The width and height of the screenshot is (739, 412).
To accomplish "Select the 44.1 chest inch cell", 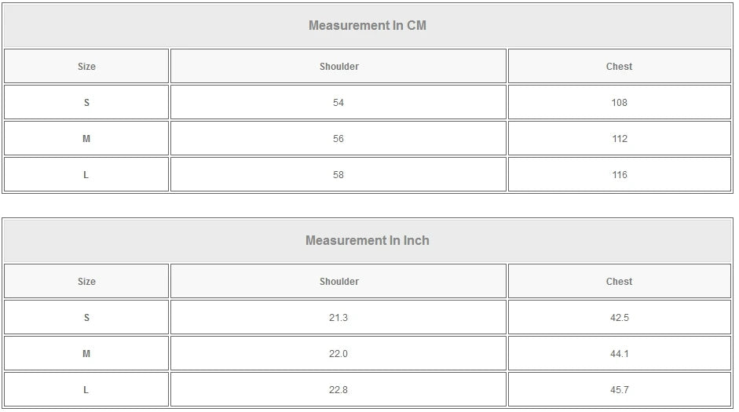I will (x=619, y=354).
